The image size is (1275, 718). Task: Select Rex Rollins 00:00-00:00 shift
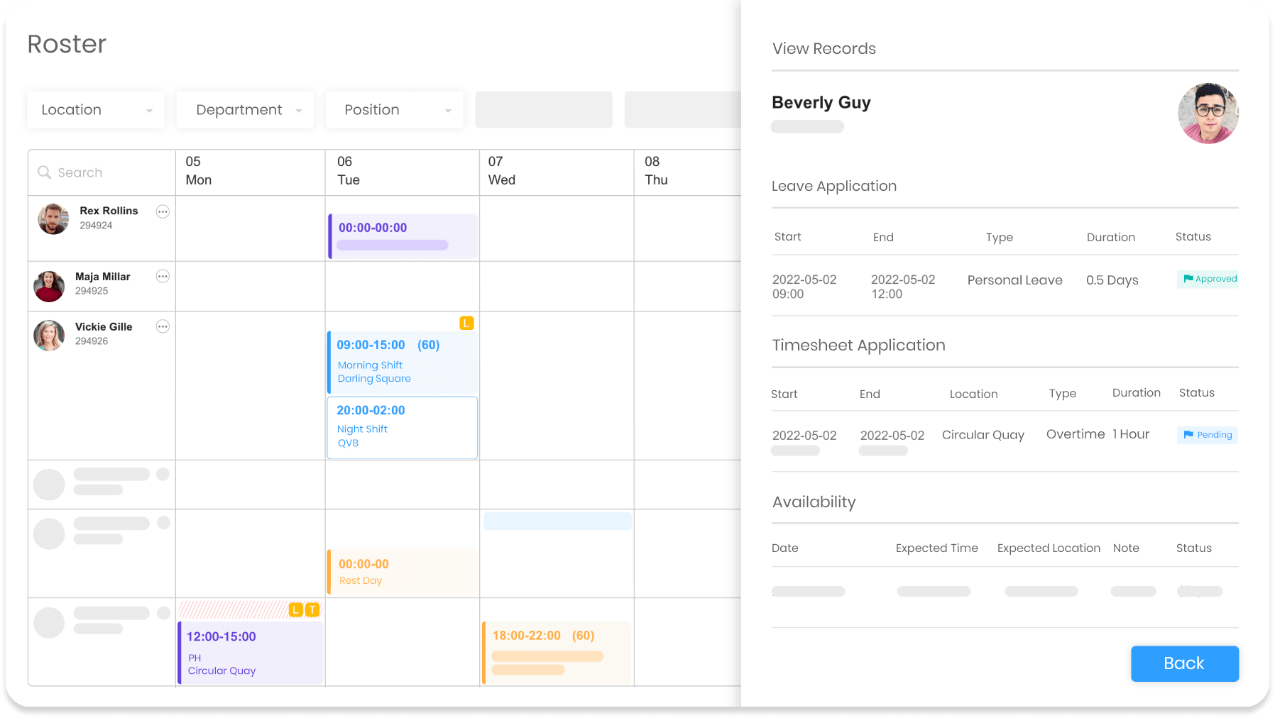[403, 236]
